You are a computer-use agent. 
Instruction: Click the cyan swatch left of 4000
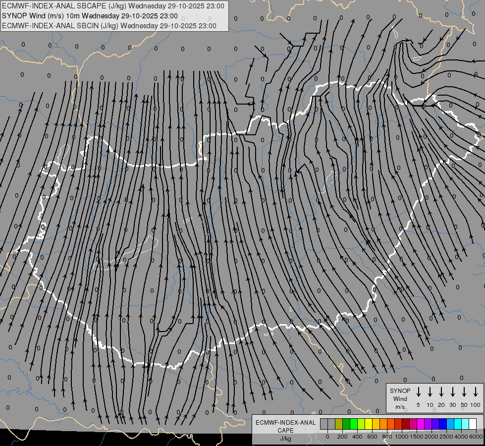click(457, 424)
